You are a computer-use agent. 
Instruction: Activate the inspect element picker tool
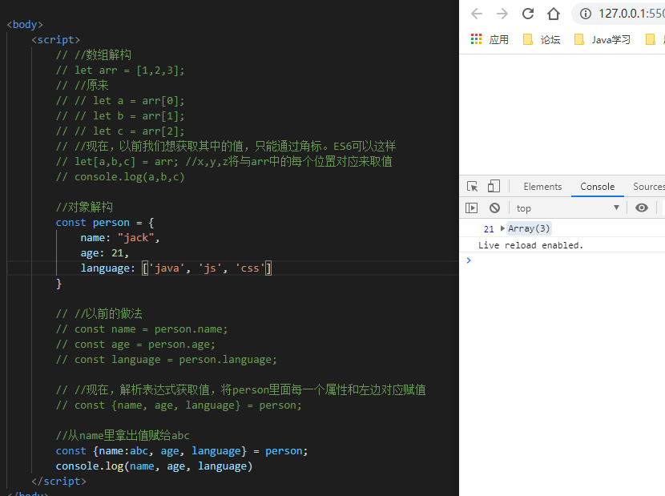[472, 186]
